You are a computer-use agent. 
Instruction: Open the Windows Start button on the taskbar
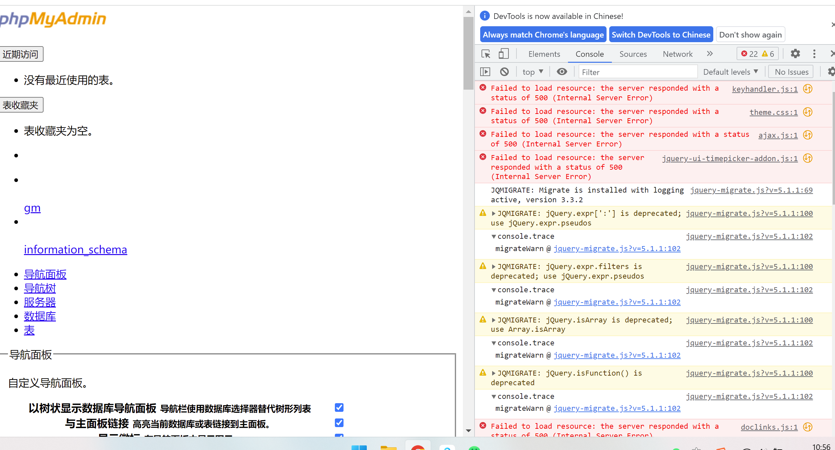tap(359, 447)
